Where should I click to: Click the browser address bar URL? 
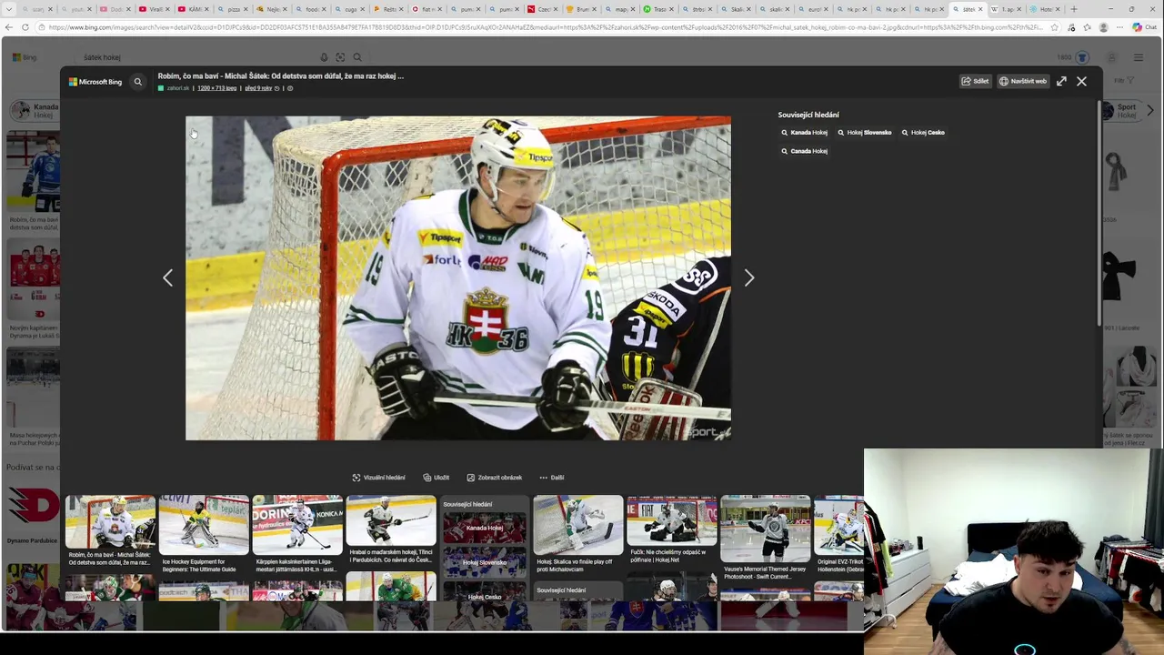coord(546,27)
